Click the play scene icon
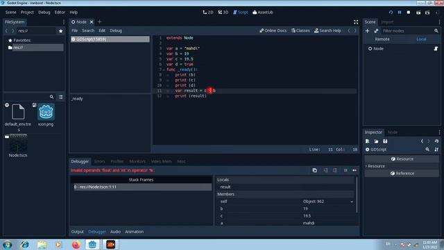Image resolution: width=444 pixels, height=250 pixels. pos(418,12)
